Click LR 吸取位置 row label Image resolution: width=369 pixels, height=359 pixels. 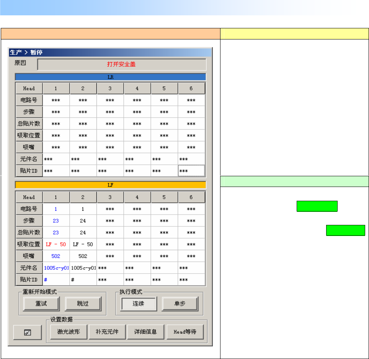(29, 136)
